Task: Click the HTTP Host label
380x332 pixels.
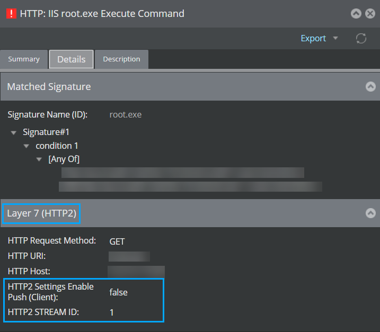Action: [x=29, y=271]
